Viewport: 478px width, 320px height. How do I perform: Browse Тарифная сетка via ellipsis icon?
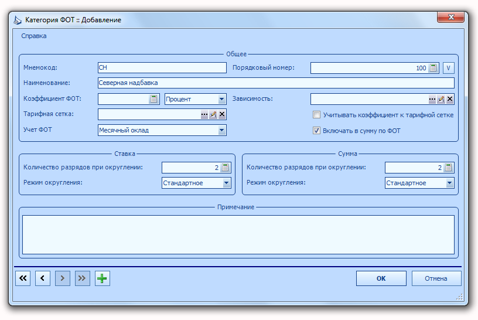coord(204,114)
